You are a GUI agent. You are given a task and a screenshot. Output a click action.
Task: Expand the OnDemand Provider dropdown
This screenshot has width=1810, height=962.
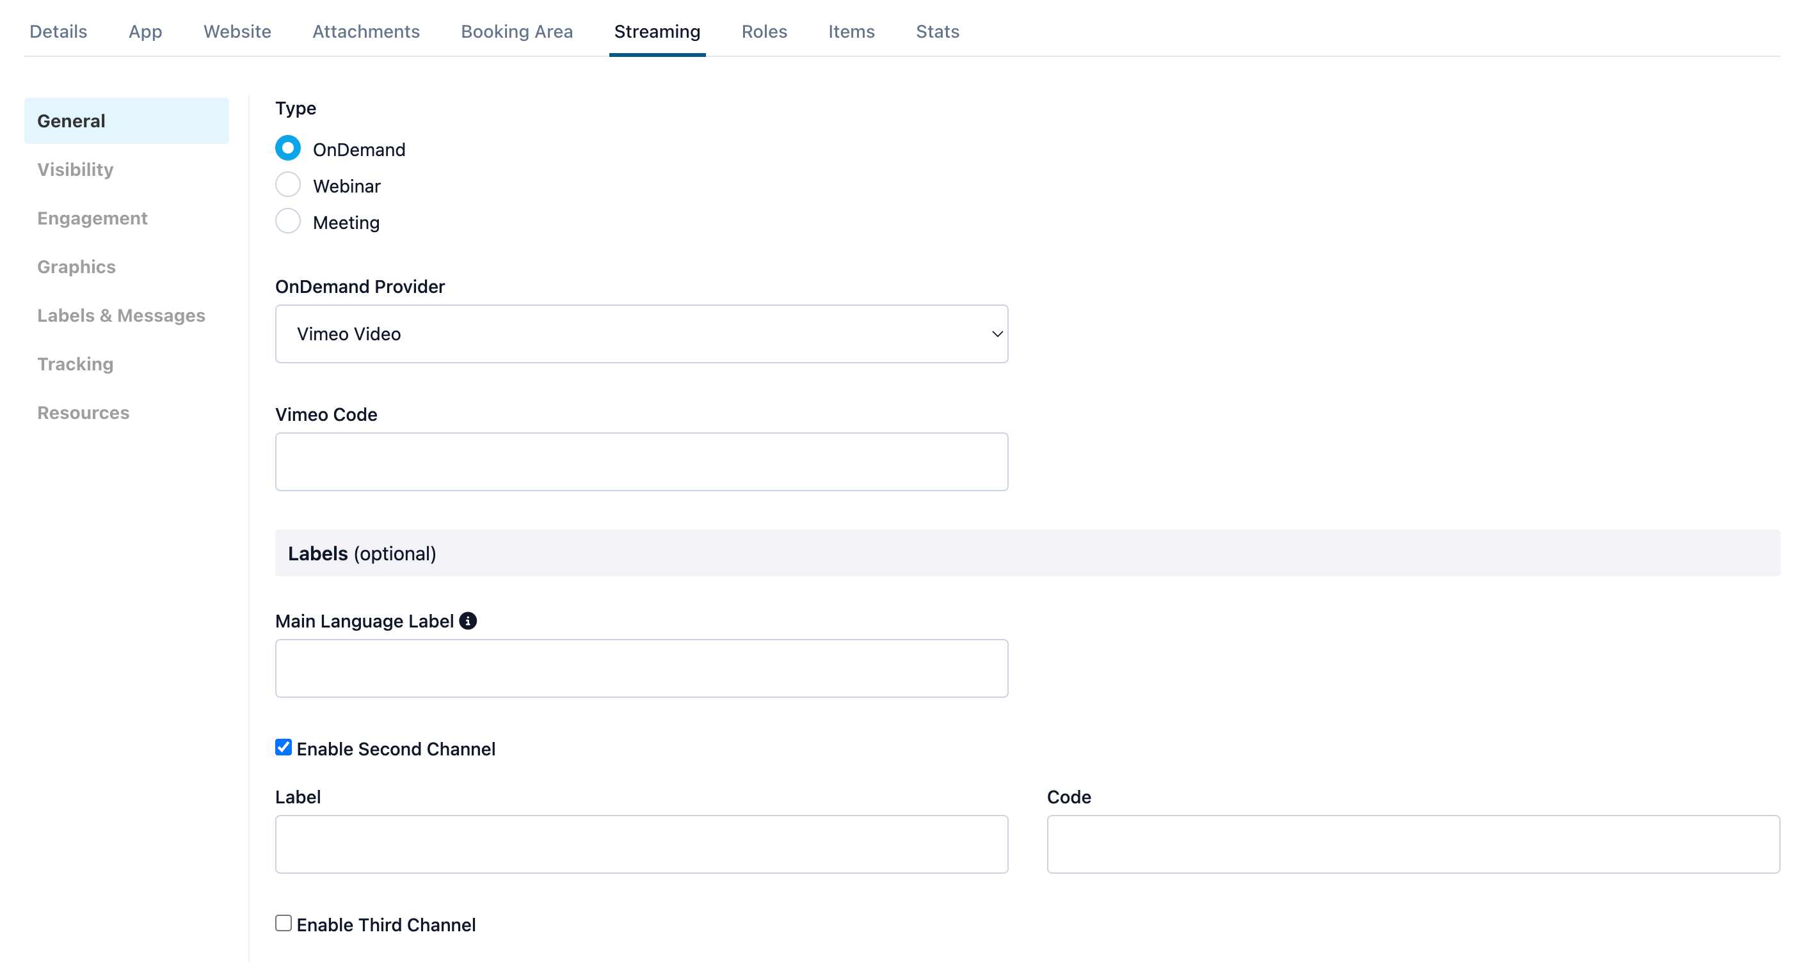pyautogui.click(x=641, y=333)
